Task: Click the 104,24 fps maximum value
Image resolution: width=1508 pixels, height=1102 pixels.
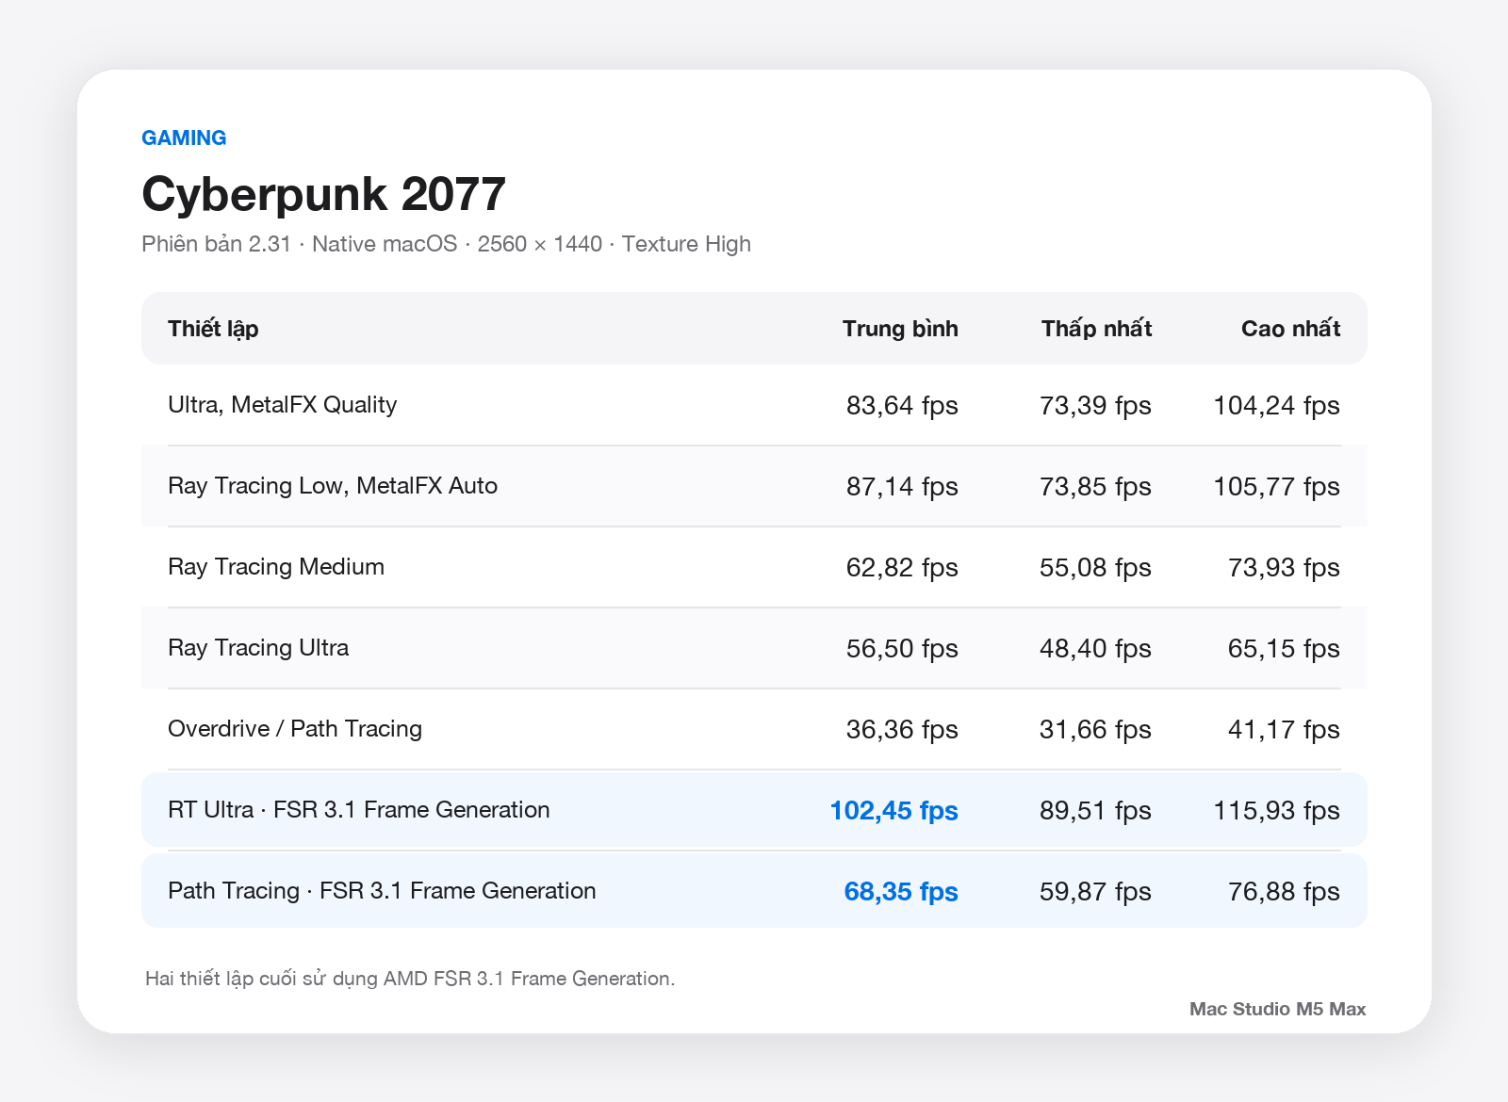Action: click(x=1276, y=405)
